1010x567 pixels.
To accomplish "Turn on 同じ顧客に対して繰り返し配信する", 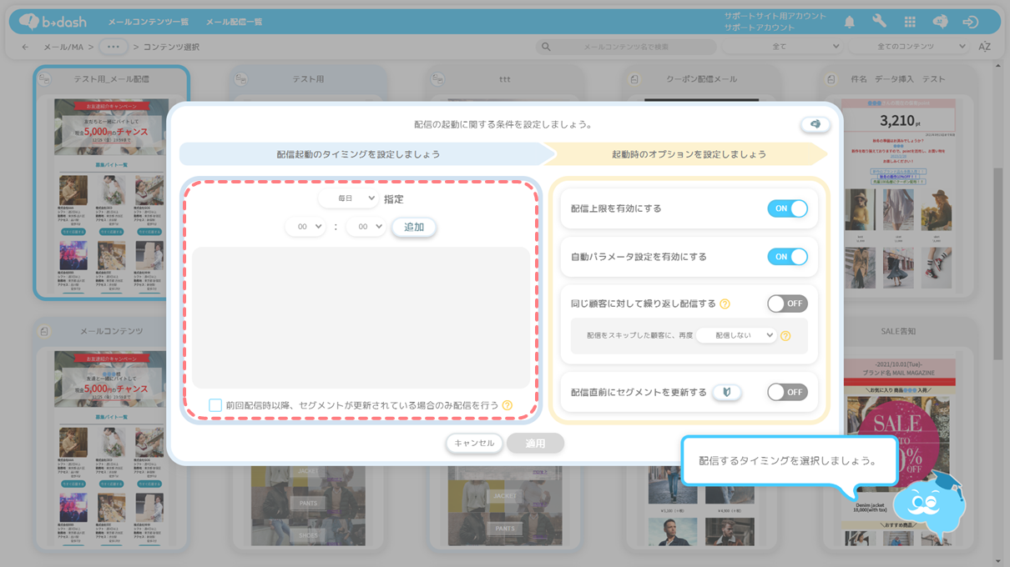I will click(787, 304).
